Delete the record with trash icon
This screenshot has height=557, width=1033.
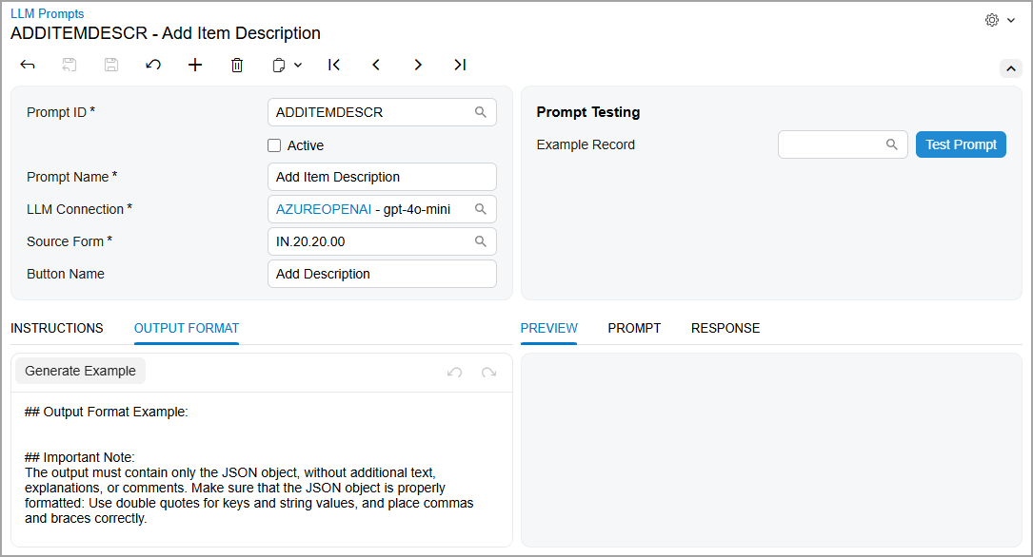pyautogui.click(x=237, y=65)
